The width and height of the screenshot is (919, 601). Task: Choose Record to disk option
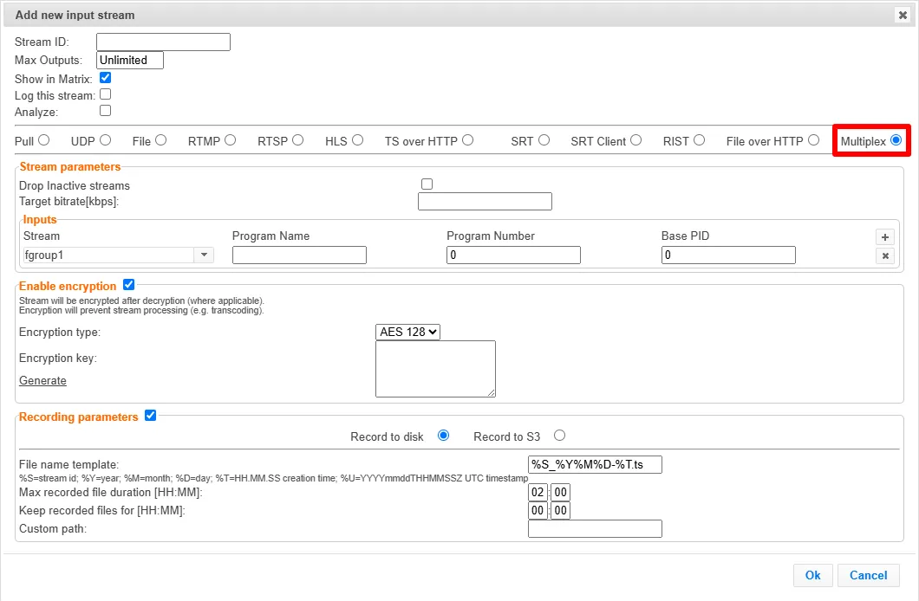(x=444, y=436)
